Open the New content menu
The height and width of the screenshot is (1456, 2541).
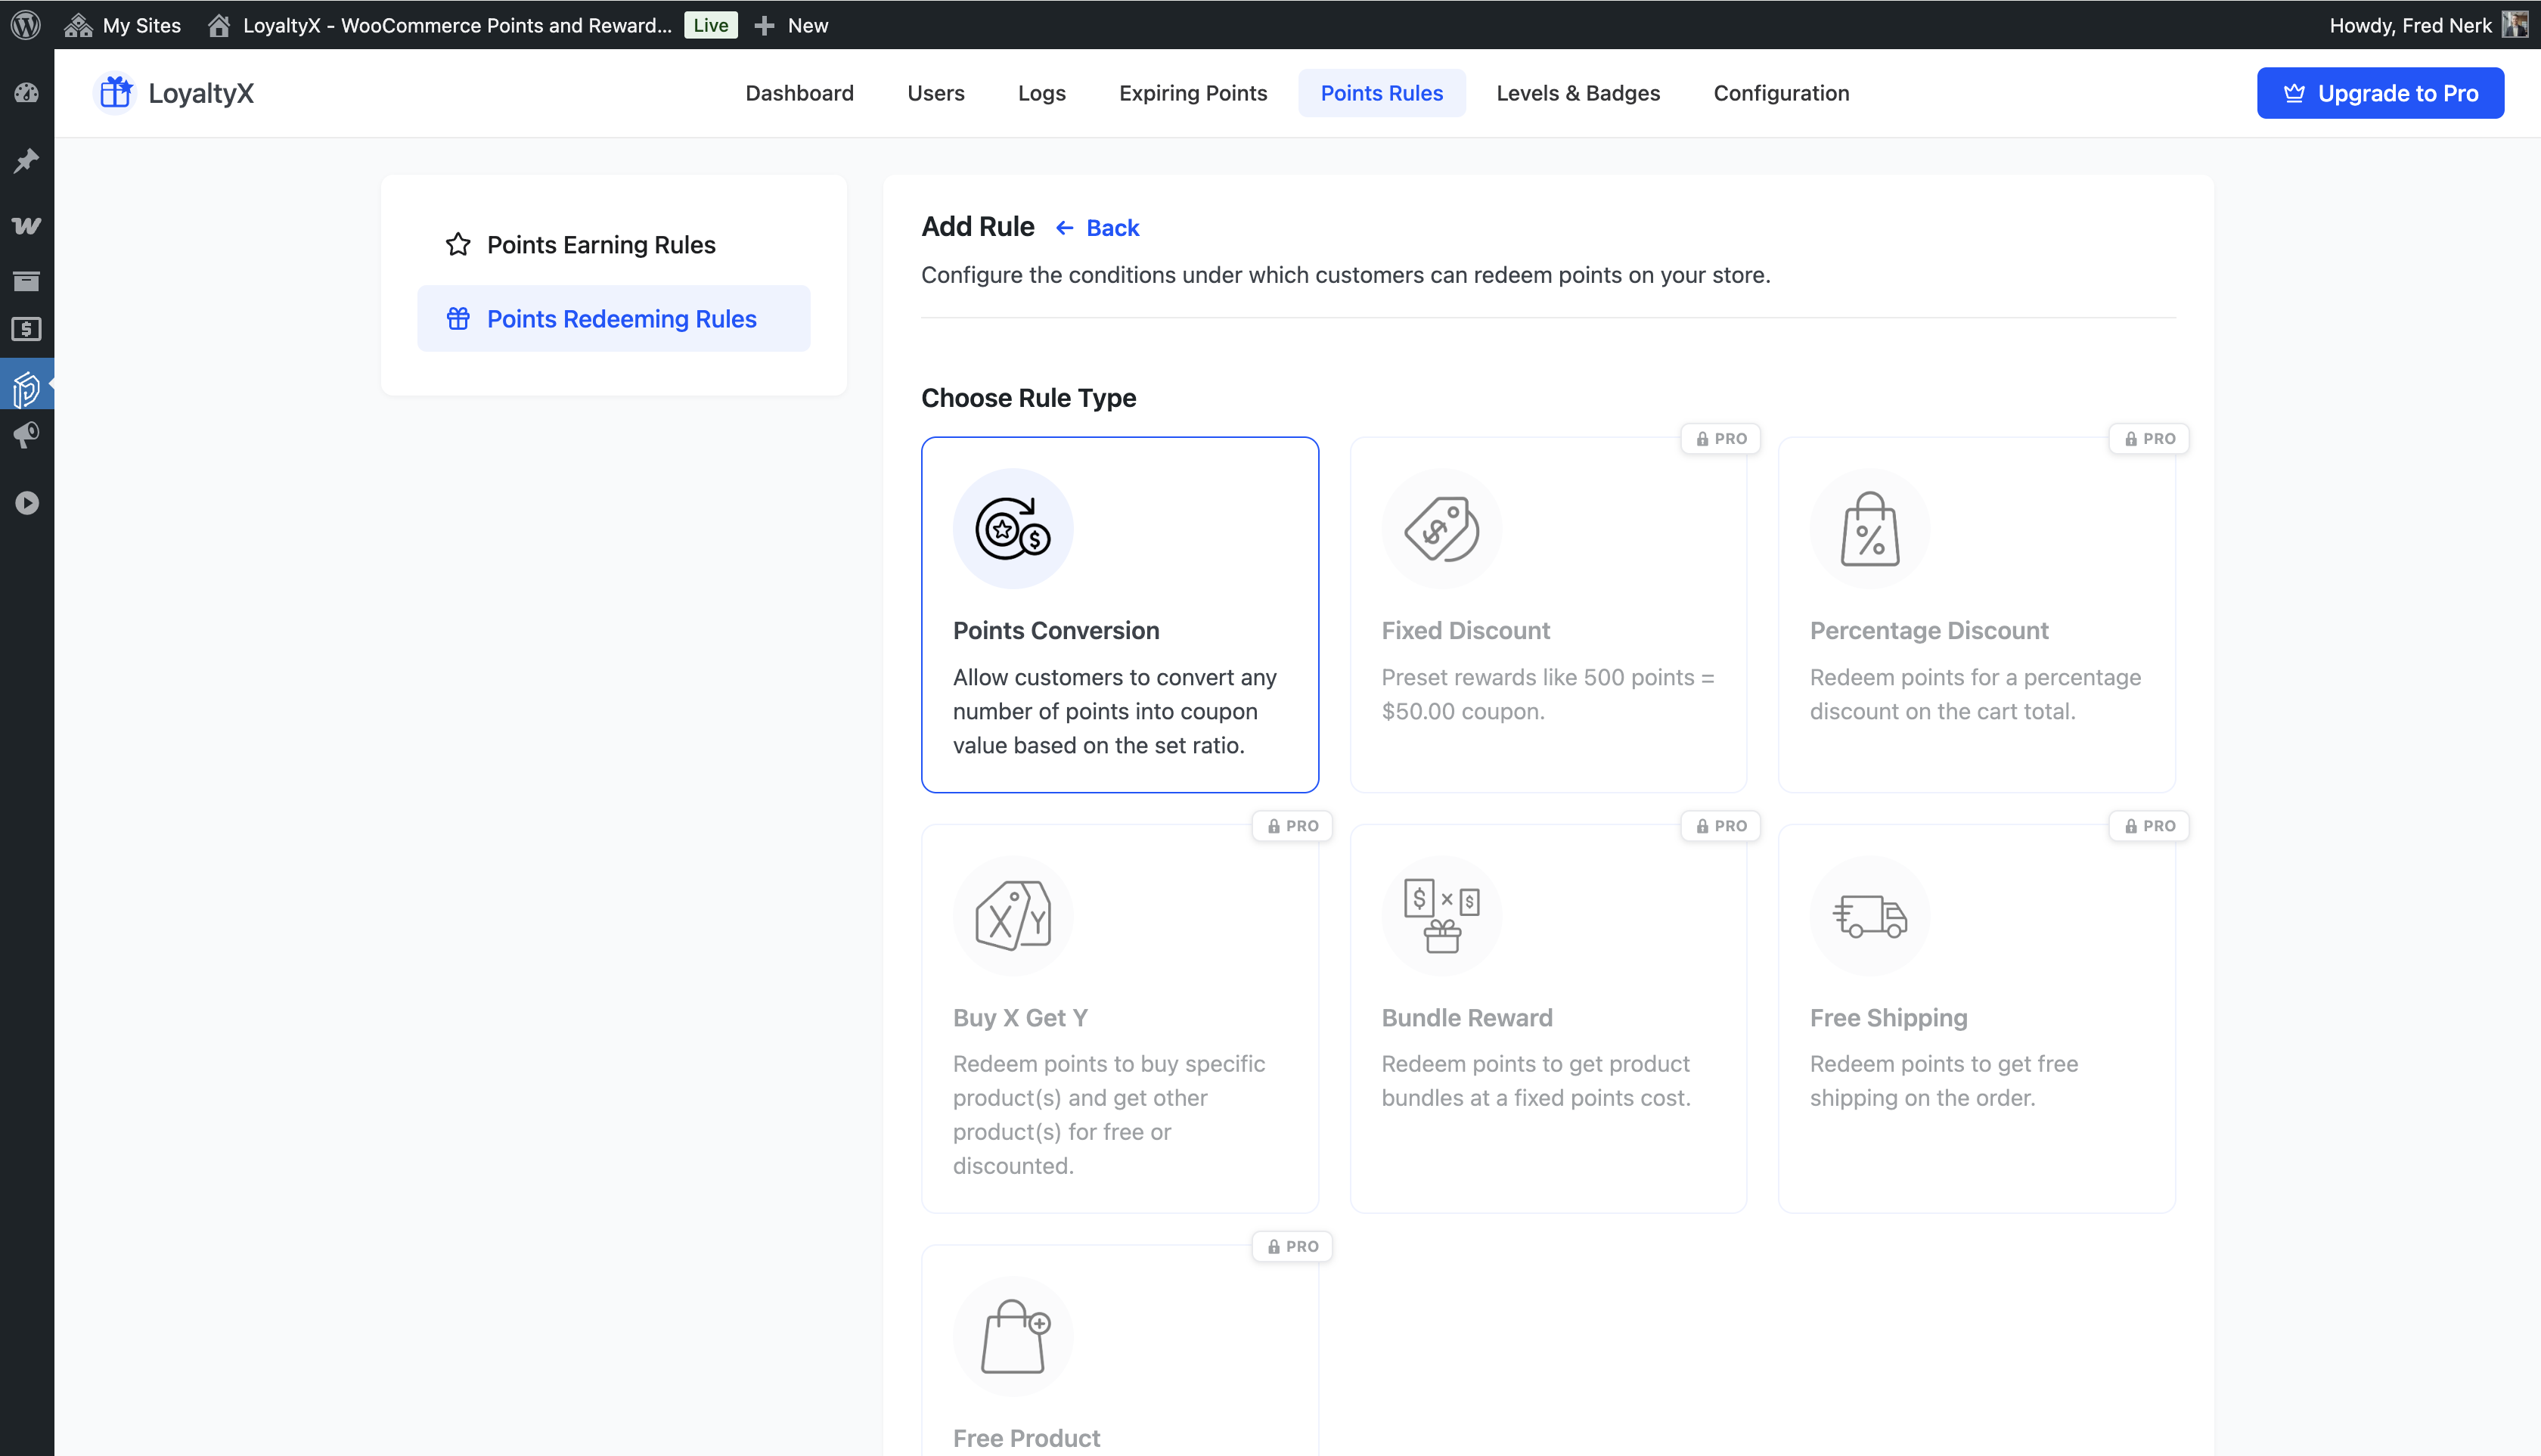tap(791, 25)
